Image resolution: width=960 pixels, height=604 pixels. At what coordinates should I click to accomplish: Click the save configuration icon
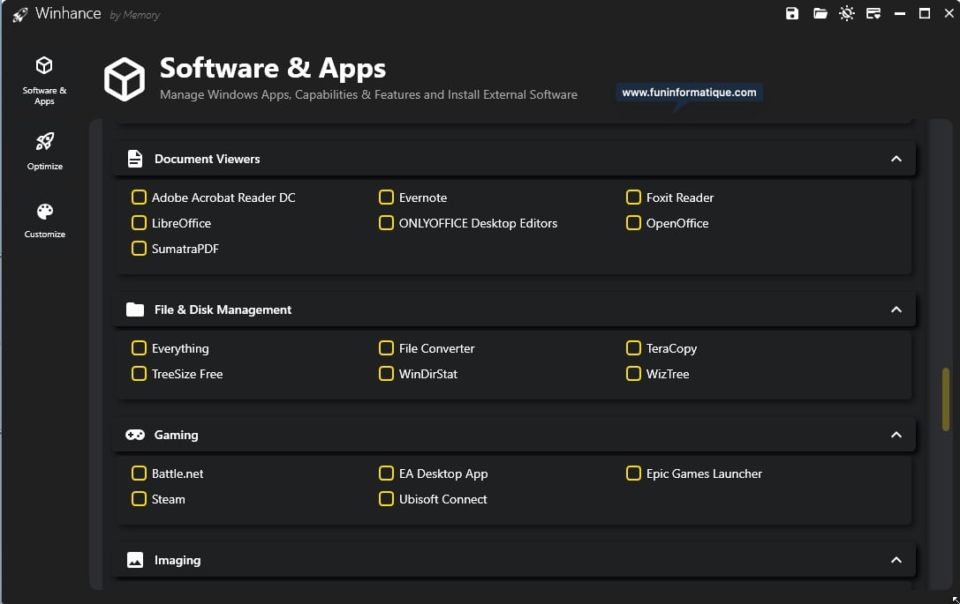791,13
